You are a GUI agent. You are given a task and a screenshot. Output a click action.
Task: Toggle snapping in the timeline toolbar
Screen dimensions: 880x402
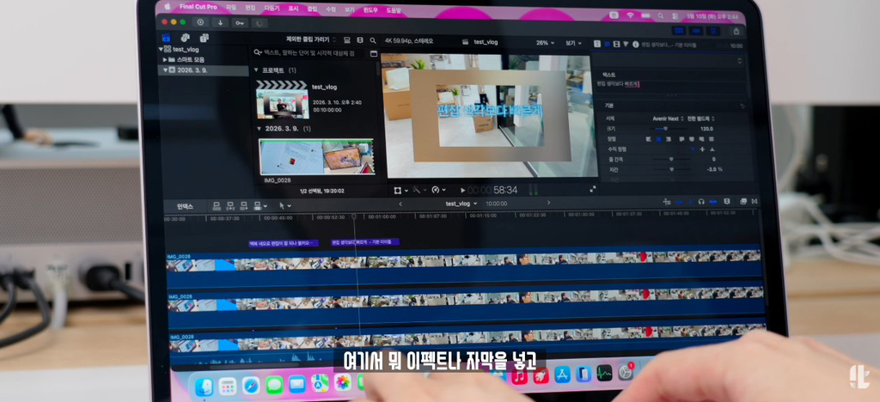coord(713,202)
